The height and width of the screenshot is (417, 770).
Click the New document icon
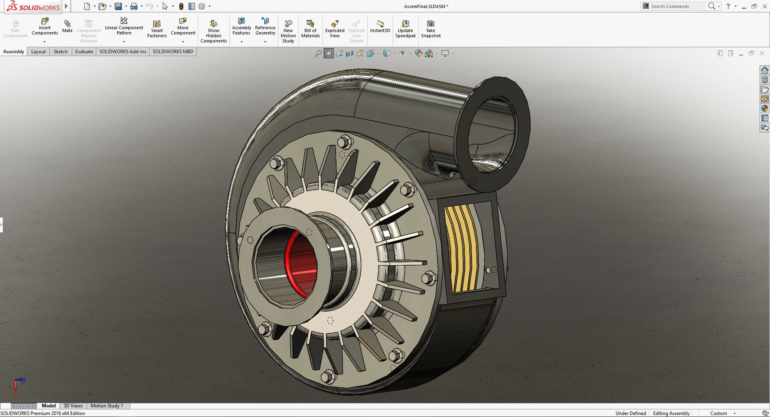tap(87, 6)
